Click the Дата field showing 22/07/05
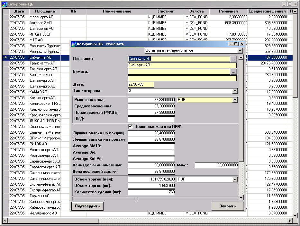Screen dimensions: 300x226 [x=141, y=84]
